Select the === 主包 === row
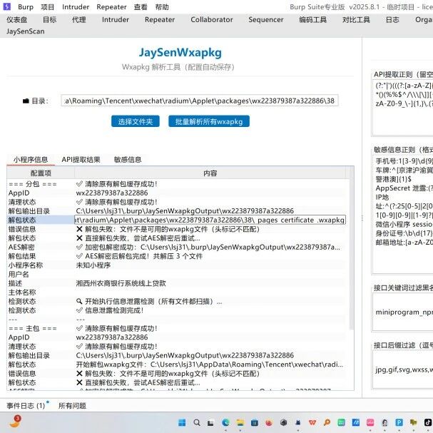The height and width of the screenshot is (433, 433). click(x=177, y=328)
